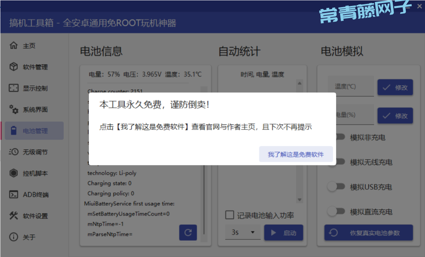Click the auto statistics scrollbar up arrow

coord(299,83)
